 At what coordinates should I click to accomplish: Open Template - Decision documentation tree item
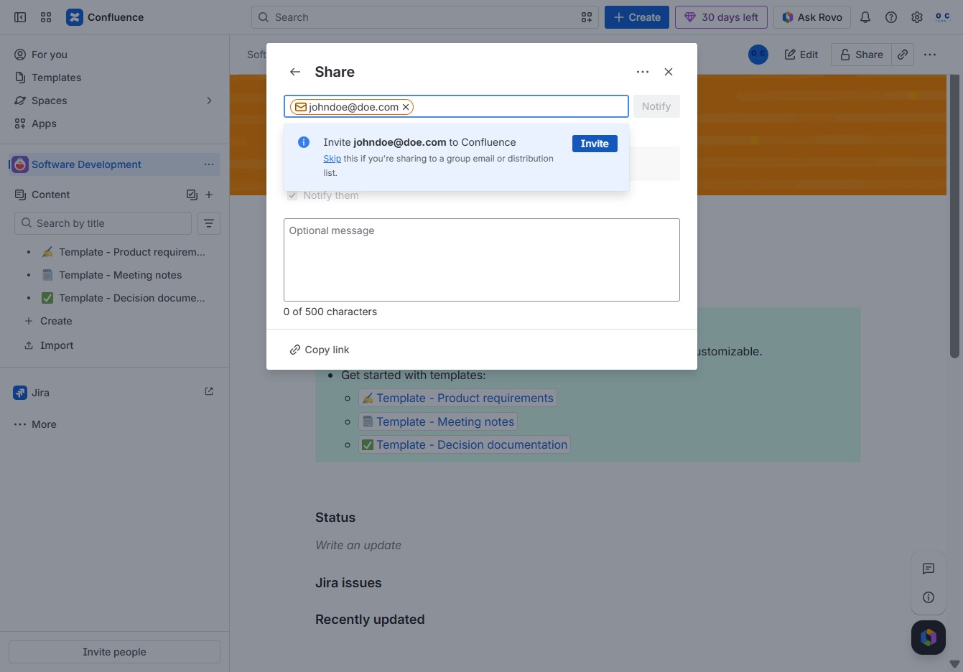pyautogui.click(x=123, y=298)
